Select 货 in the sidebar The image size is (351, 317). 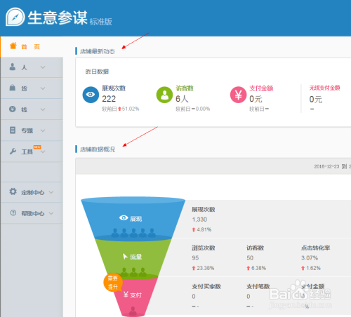coord(32,88)
